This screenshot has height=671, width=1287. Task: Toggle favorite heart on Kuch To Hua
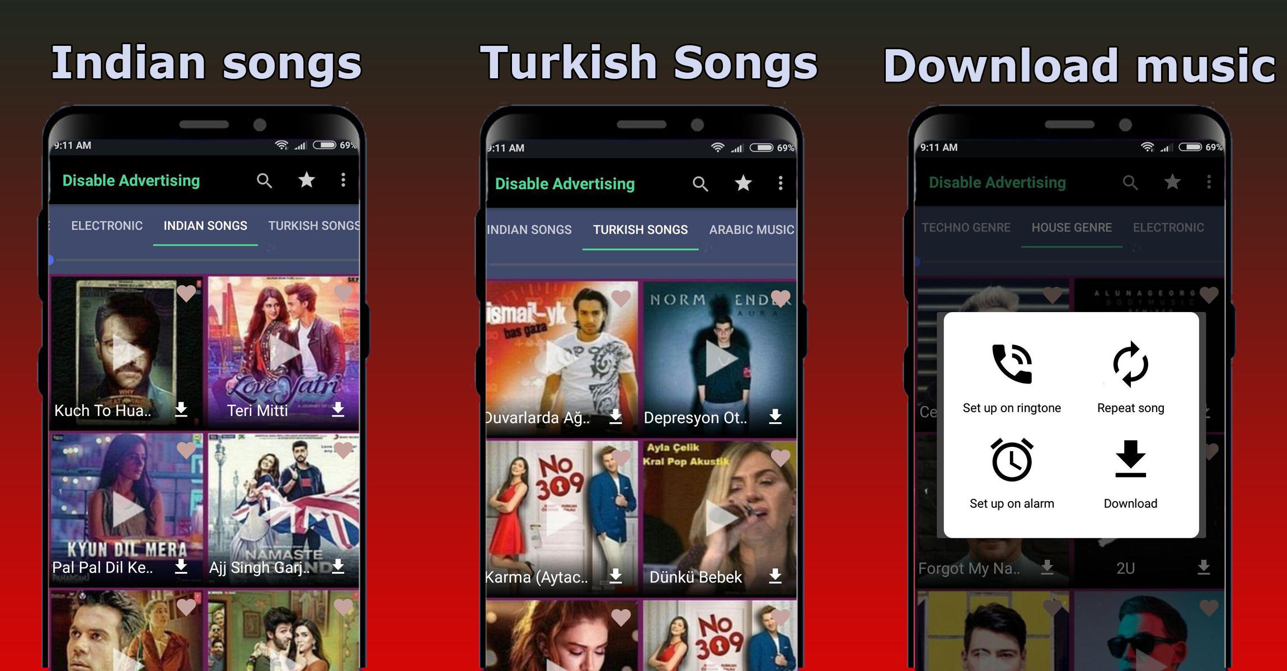(x=189, y=291)
